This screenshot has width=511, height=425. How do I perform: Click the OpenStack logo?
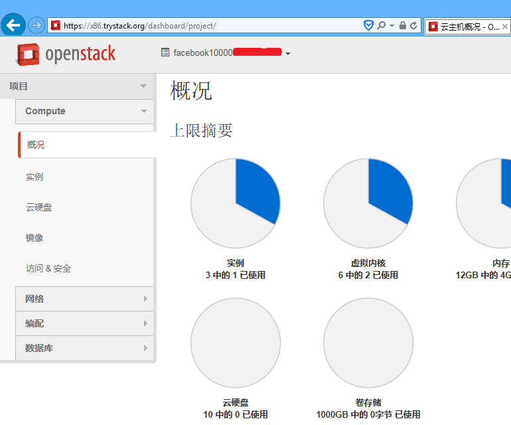tap(66, 54)
